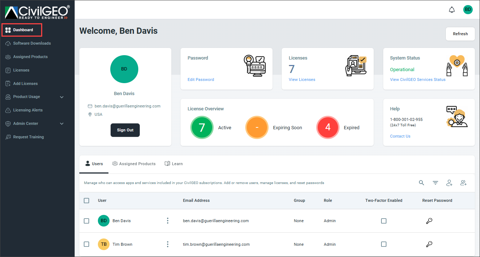Click the Edit Password link
This screenshot has height=257, width=480.
coord(201,79)
